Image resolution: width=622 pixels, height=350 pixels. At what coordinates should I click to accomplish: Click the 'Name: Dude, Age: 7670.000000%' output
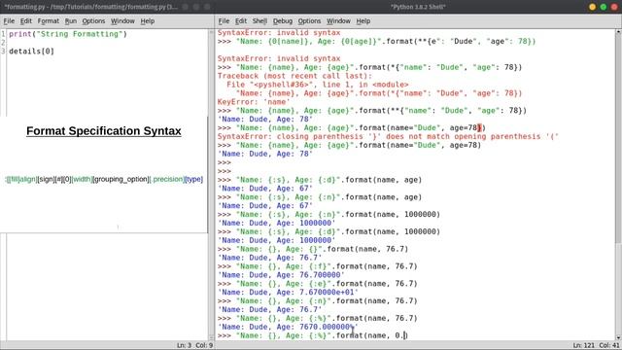(288, 327)
